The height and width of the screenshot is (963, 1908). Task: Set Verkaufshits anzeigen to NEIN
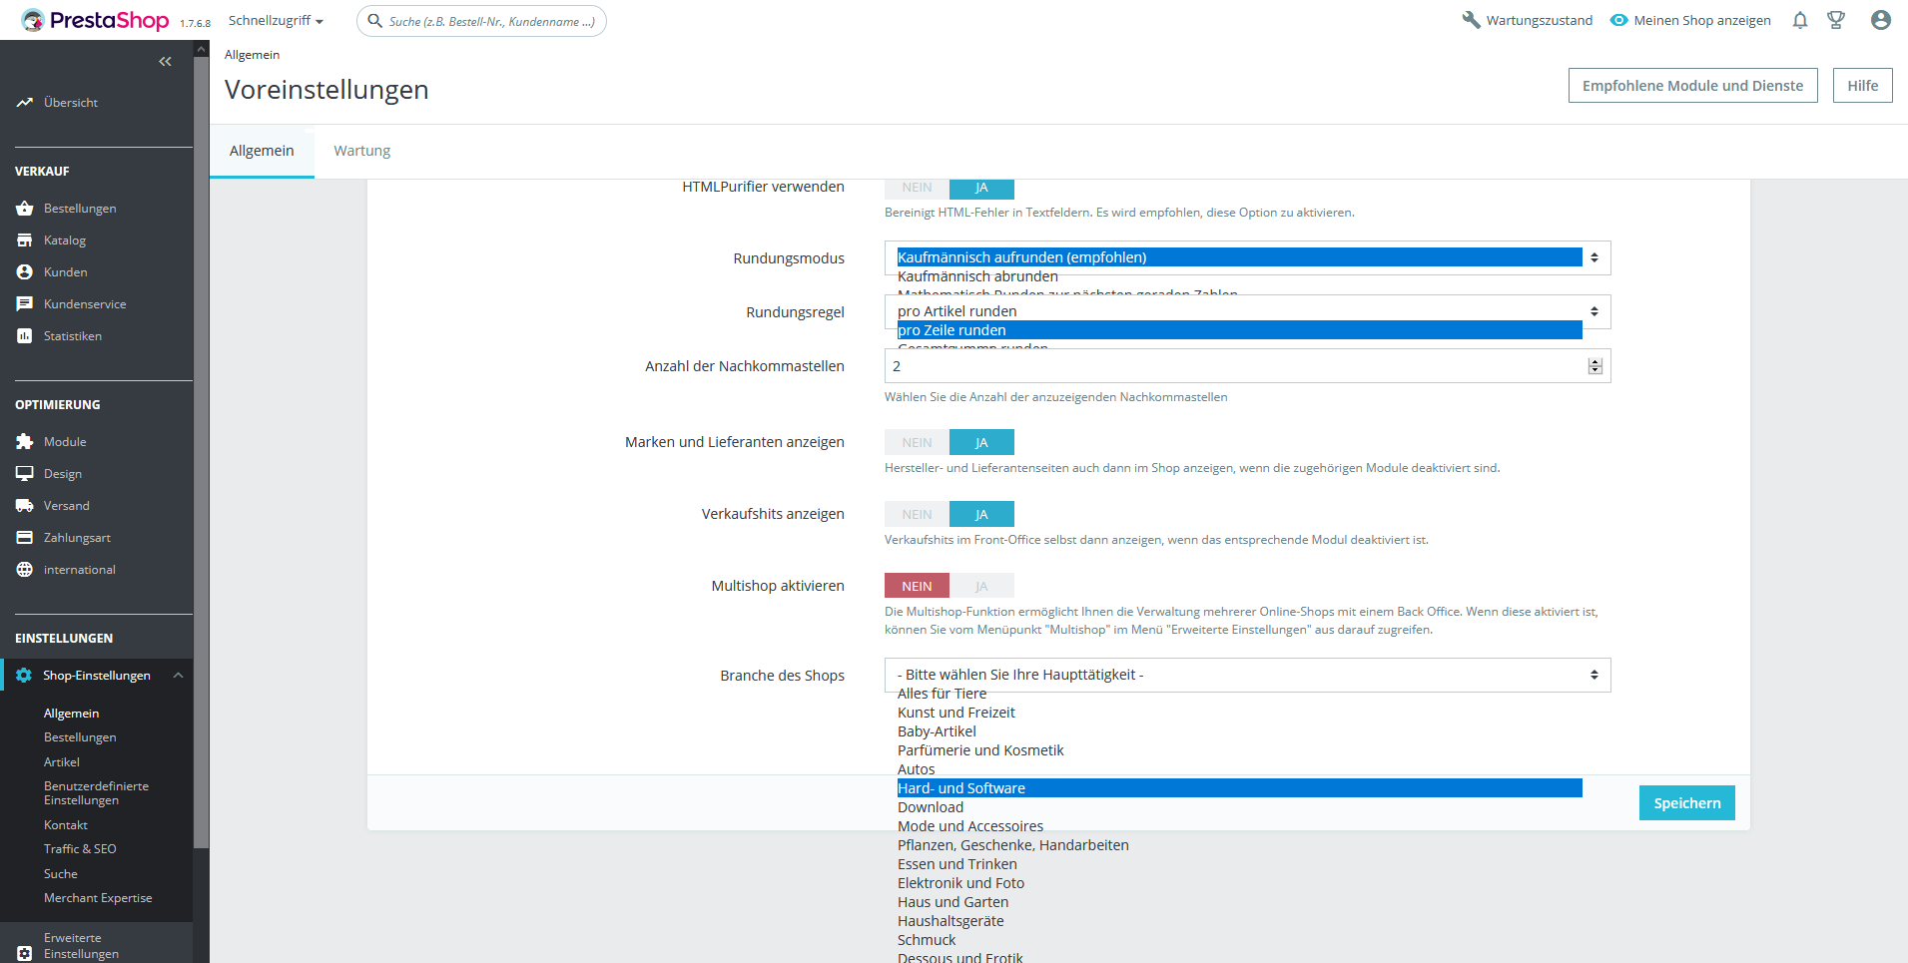coord(917,514)
